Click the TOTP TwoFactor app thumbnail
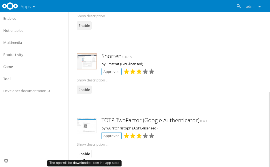The height and width of the screenshot is (167, 270). point(86,125)
